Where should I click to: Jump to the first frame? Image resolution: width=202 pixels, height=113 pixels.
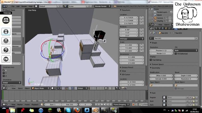(x=96, y=105)
